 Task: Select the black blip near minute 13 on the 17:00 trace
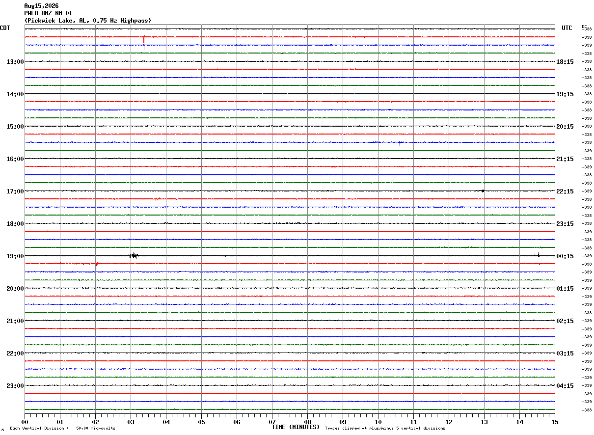point(483,190)
